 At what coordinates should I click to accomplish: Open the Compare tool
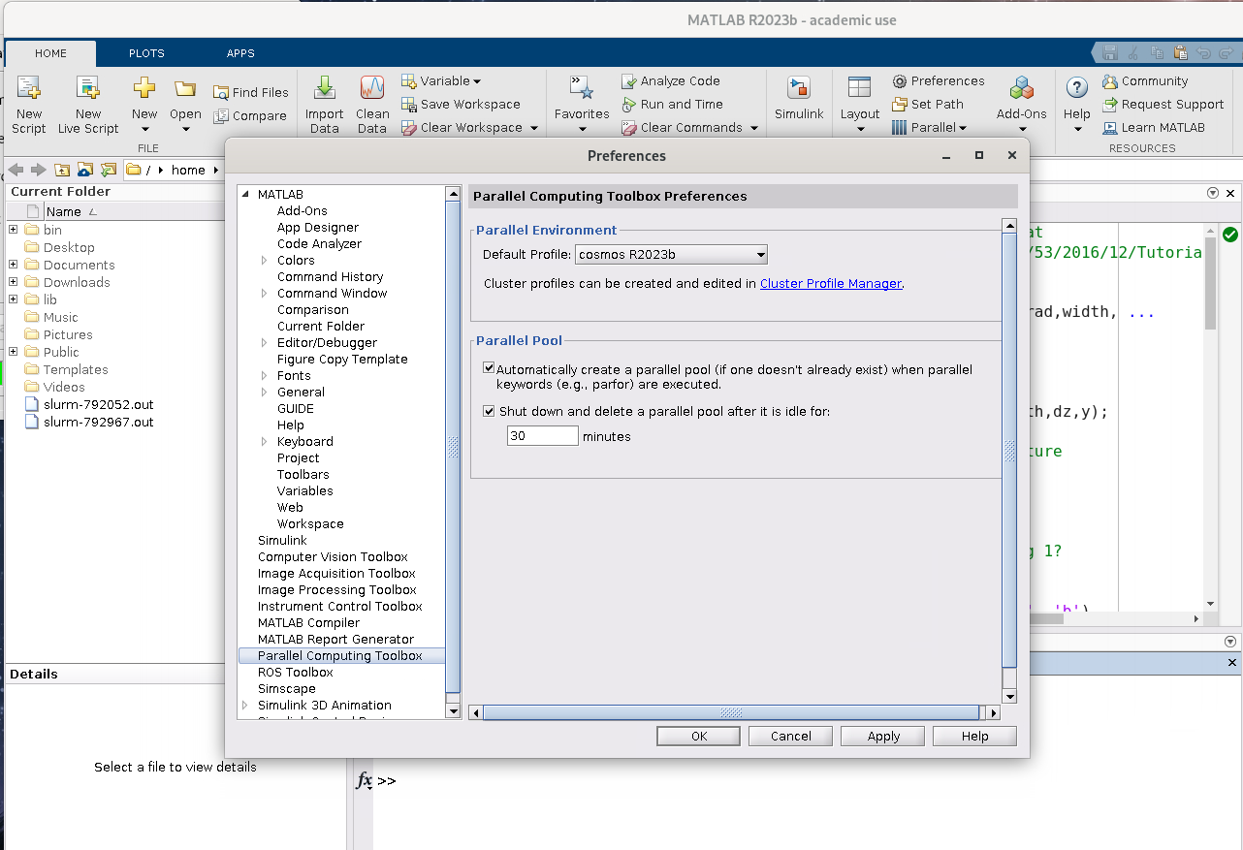click(250, 115)
